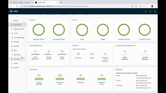Click the DDI sidebar icon
166x93 pixels.
[x=12, y=50]
